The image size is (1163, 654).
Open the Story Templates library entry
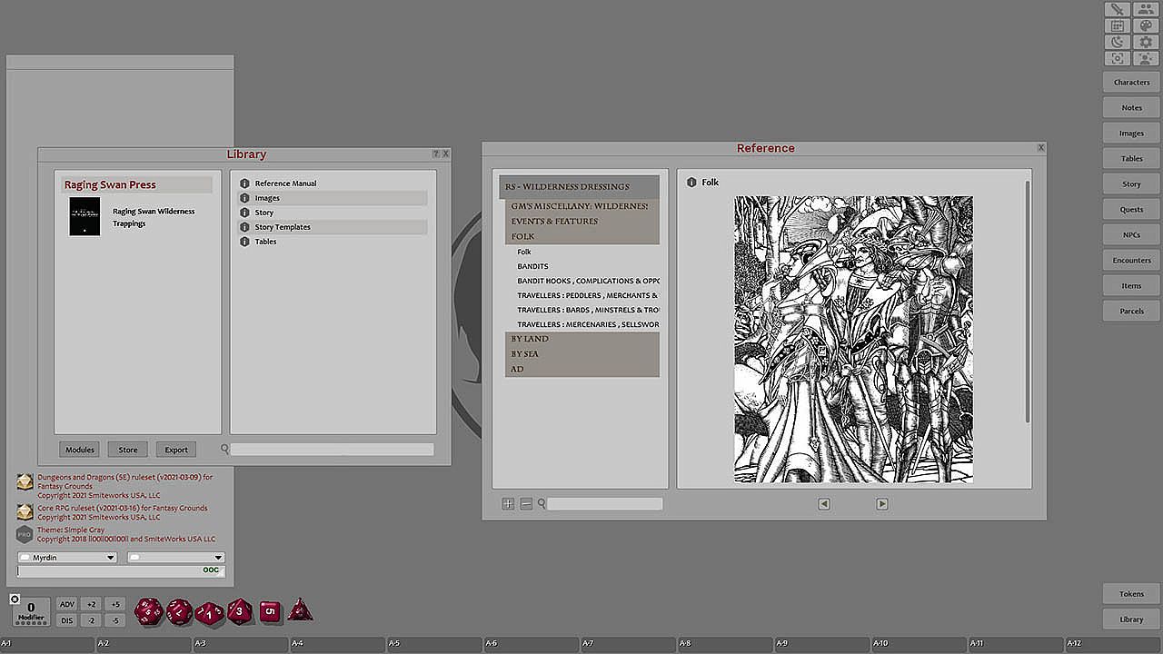point(283,227)
